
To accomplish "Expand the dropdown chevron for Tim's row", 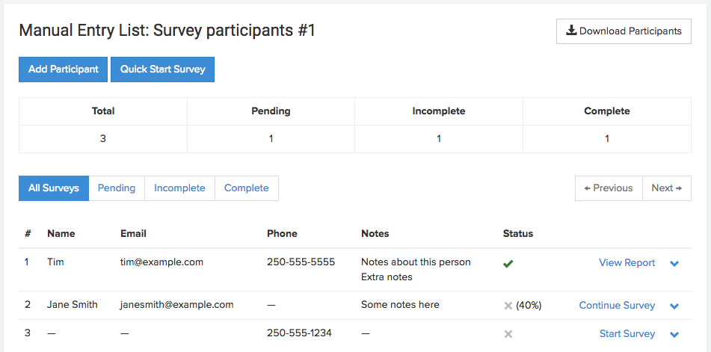I will click(x=674, y=264).
